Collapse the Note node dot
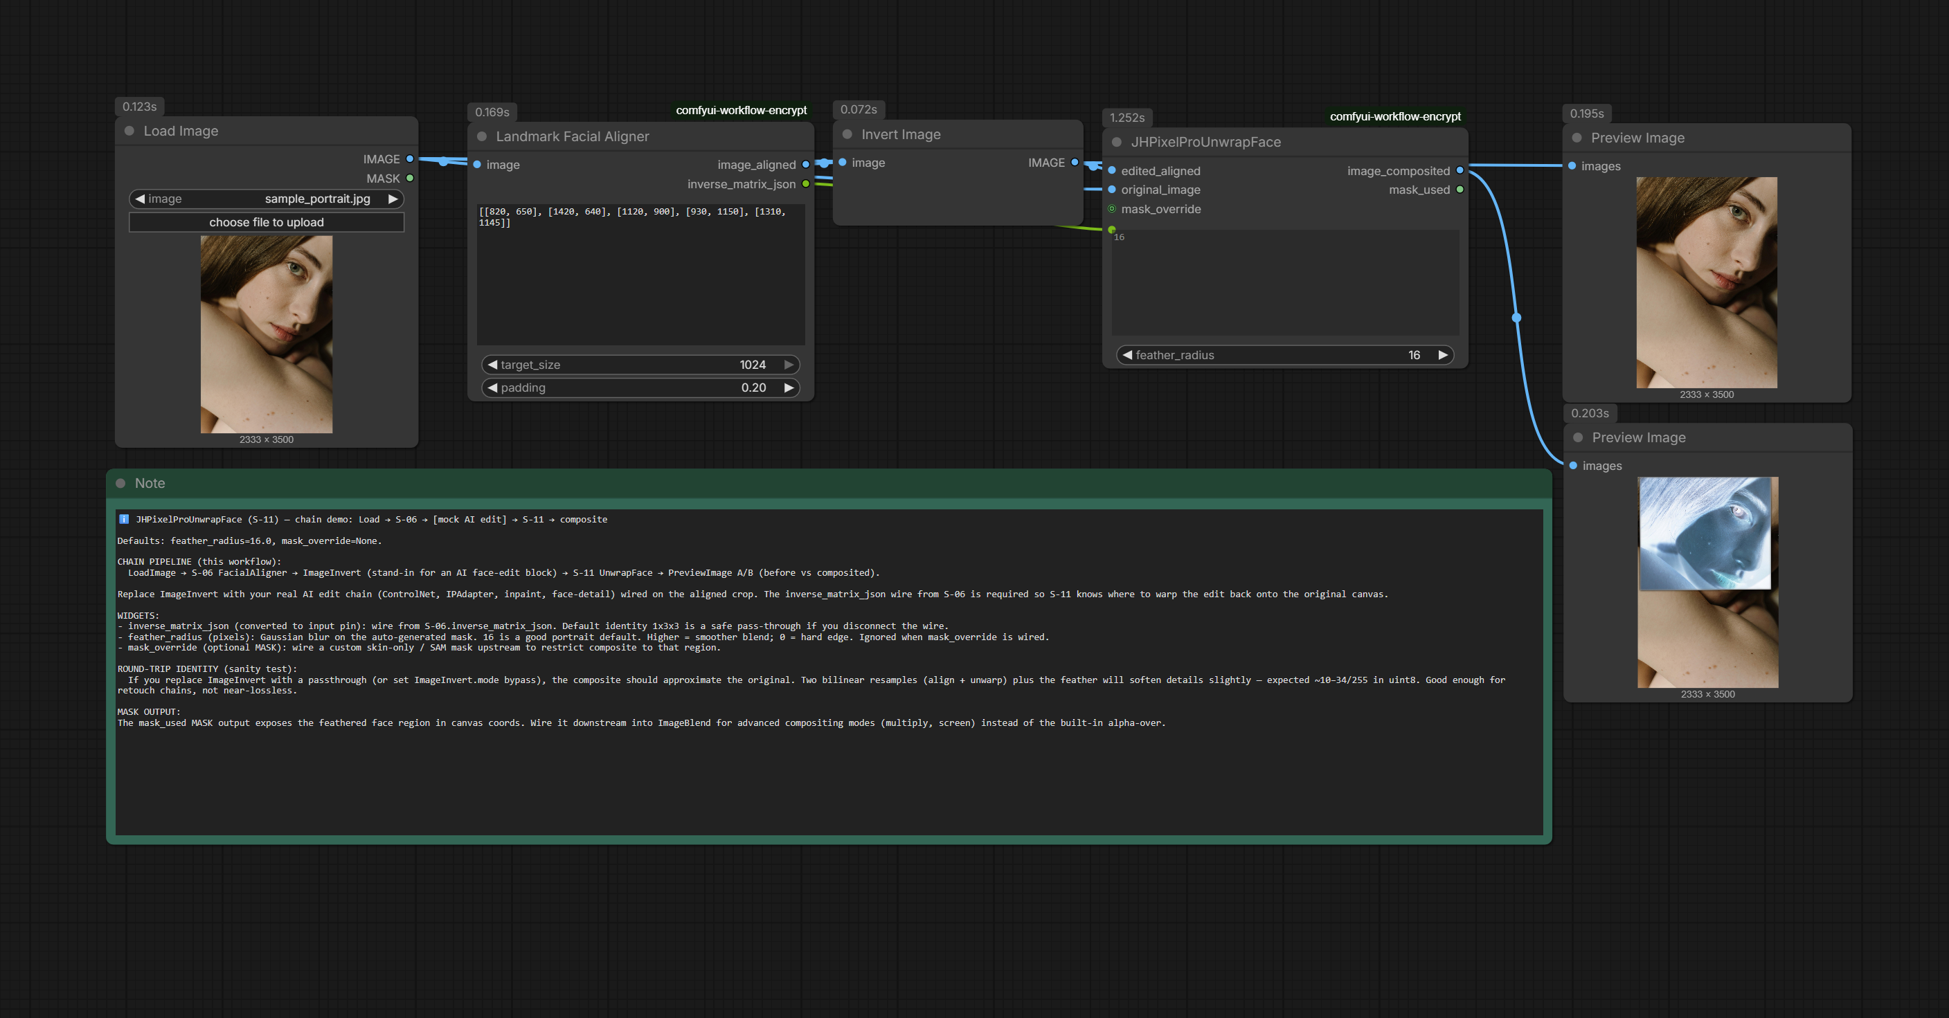Image resolution: width=1949 pixels, height=1018 pixels. point(120,482)
